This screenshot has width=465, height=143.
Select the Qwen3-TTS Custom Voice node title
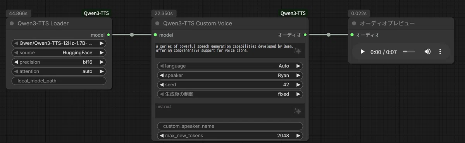[198, 23]
